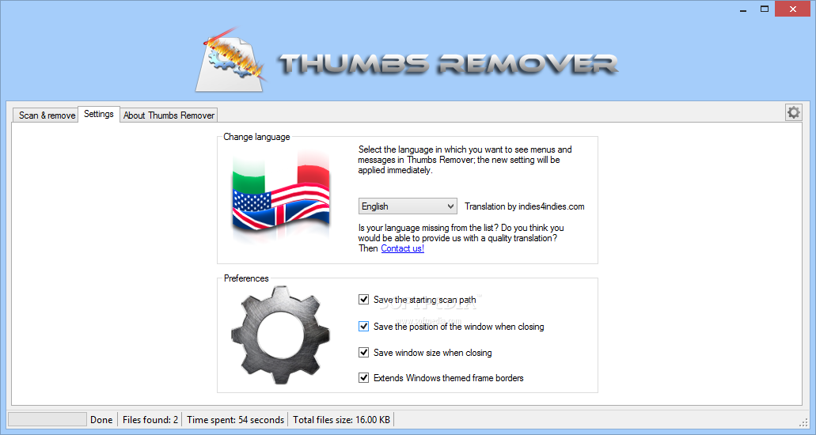Click 'Time spent: 54 seconds' status entry
This screenshot has width=816, height=435.
[x=235, y=420]
